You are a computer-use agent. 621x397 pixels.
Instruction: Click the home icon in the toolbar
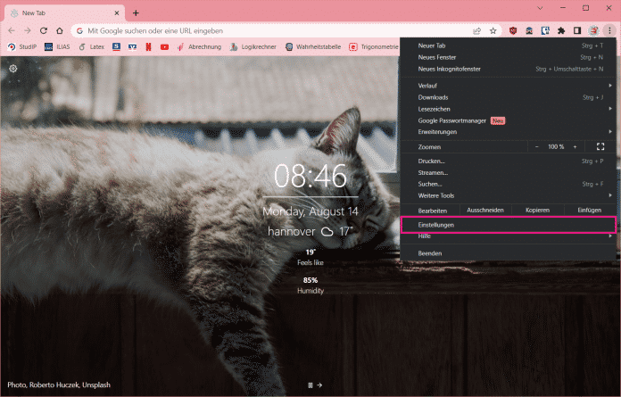(x=61, y=30)
